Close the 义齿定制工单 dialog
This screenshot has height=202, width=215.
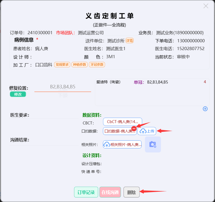click(206, 6)
